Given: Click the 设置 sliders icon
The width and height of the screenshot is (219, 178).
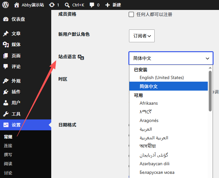Looking at the screenshot, I should click(6, 125).
